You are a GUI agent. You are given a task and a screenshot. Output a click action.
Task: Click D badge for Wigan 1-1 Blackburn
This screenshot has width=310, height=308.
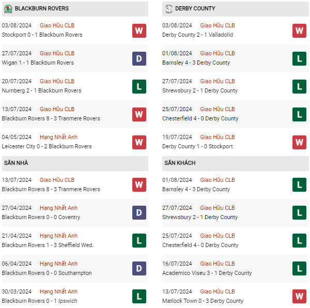click(139, 58)
